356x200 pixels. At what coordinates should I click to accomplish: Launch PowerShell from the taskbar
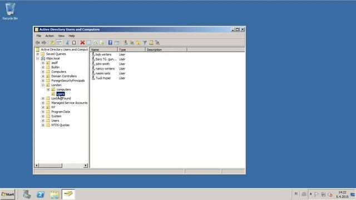[41, 194]
